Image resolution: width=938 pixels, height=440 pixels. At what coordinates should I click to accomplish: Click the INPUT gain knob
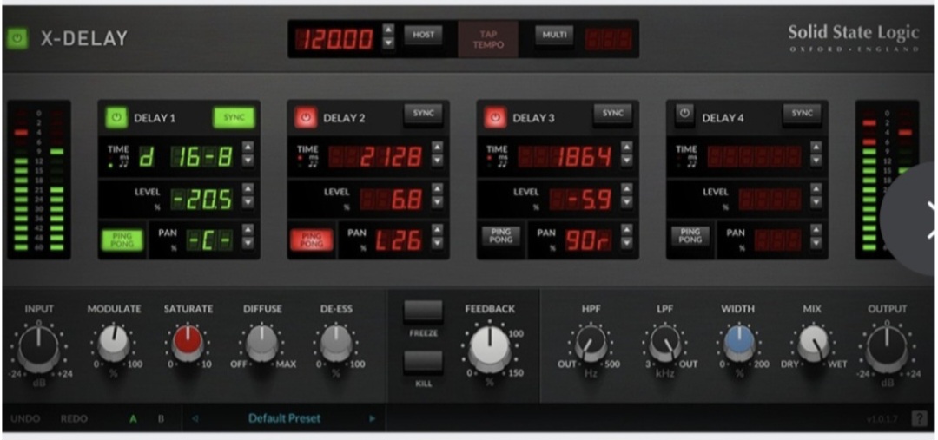39,347
